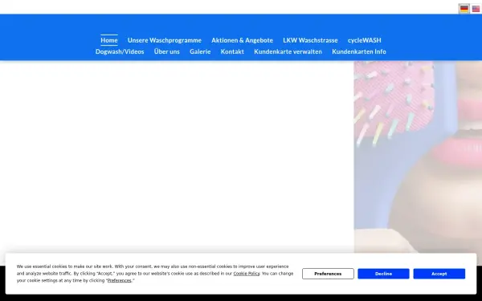Open Kundenkarte verwalten
The image size is (482, 301).
pyautogui.click(x=288, y=51)
